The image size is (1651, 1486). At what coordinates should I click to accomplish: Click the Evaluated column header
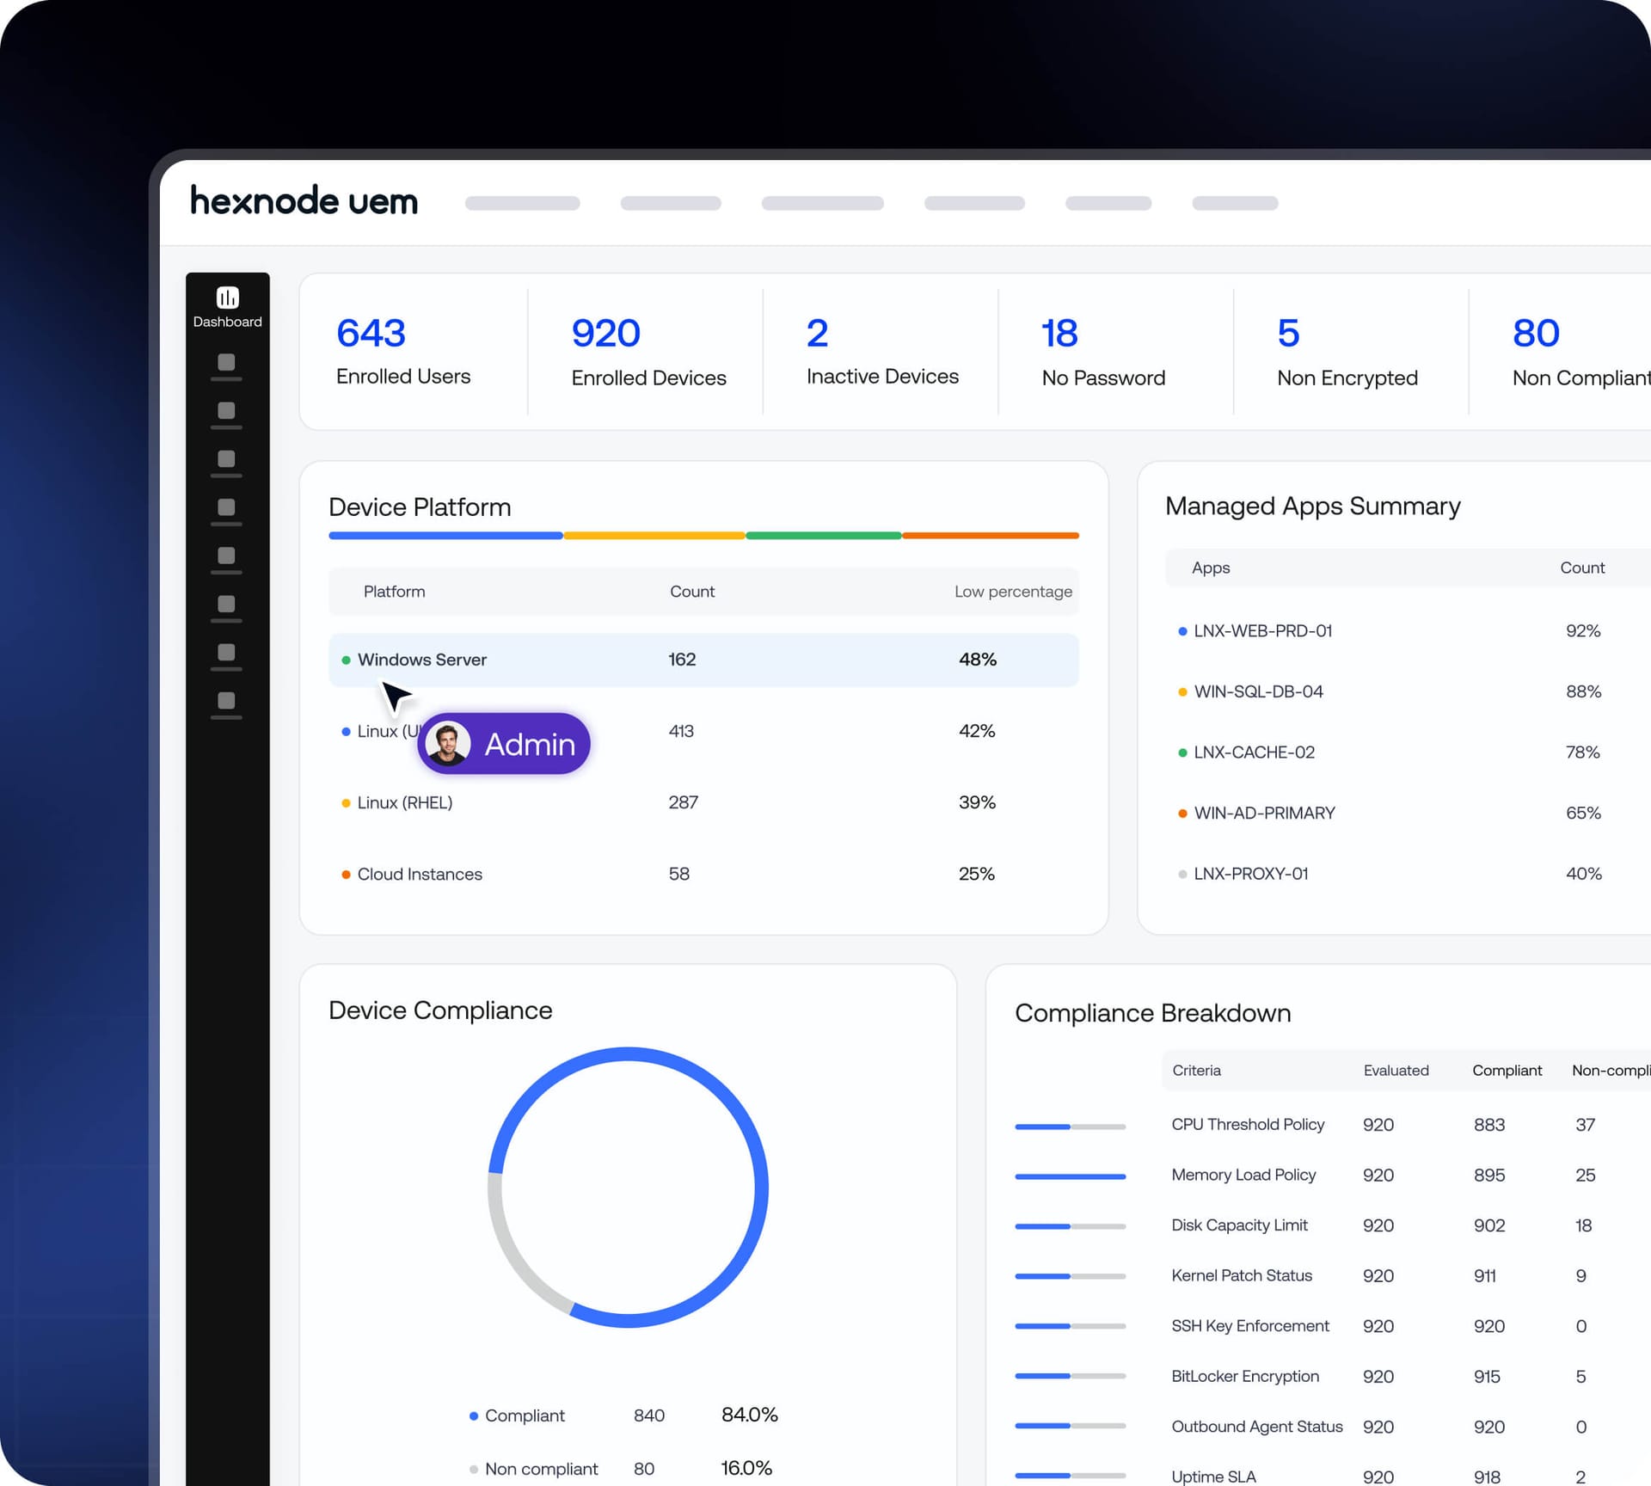tap(1396, 1071)
